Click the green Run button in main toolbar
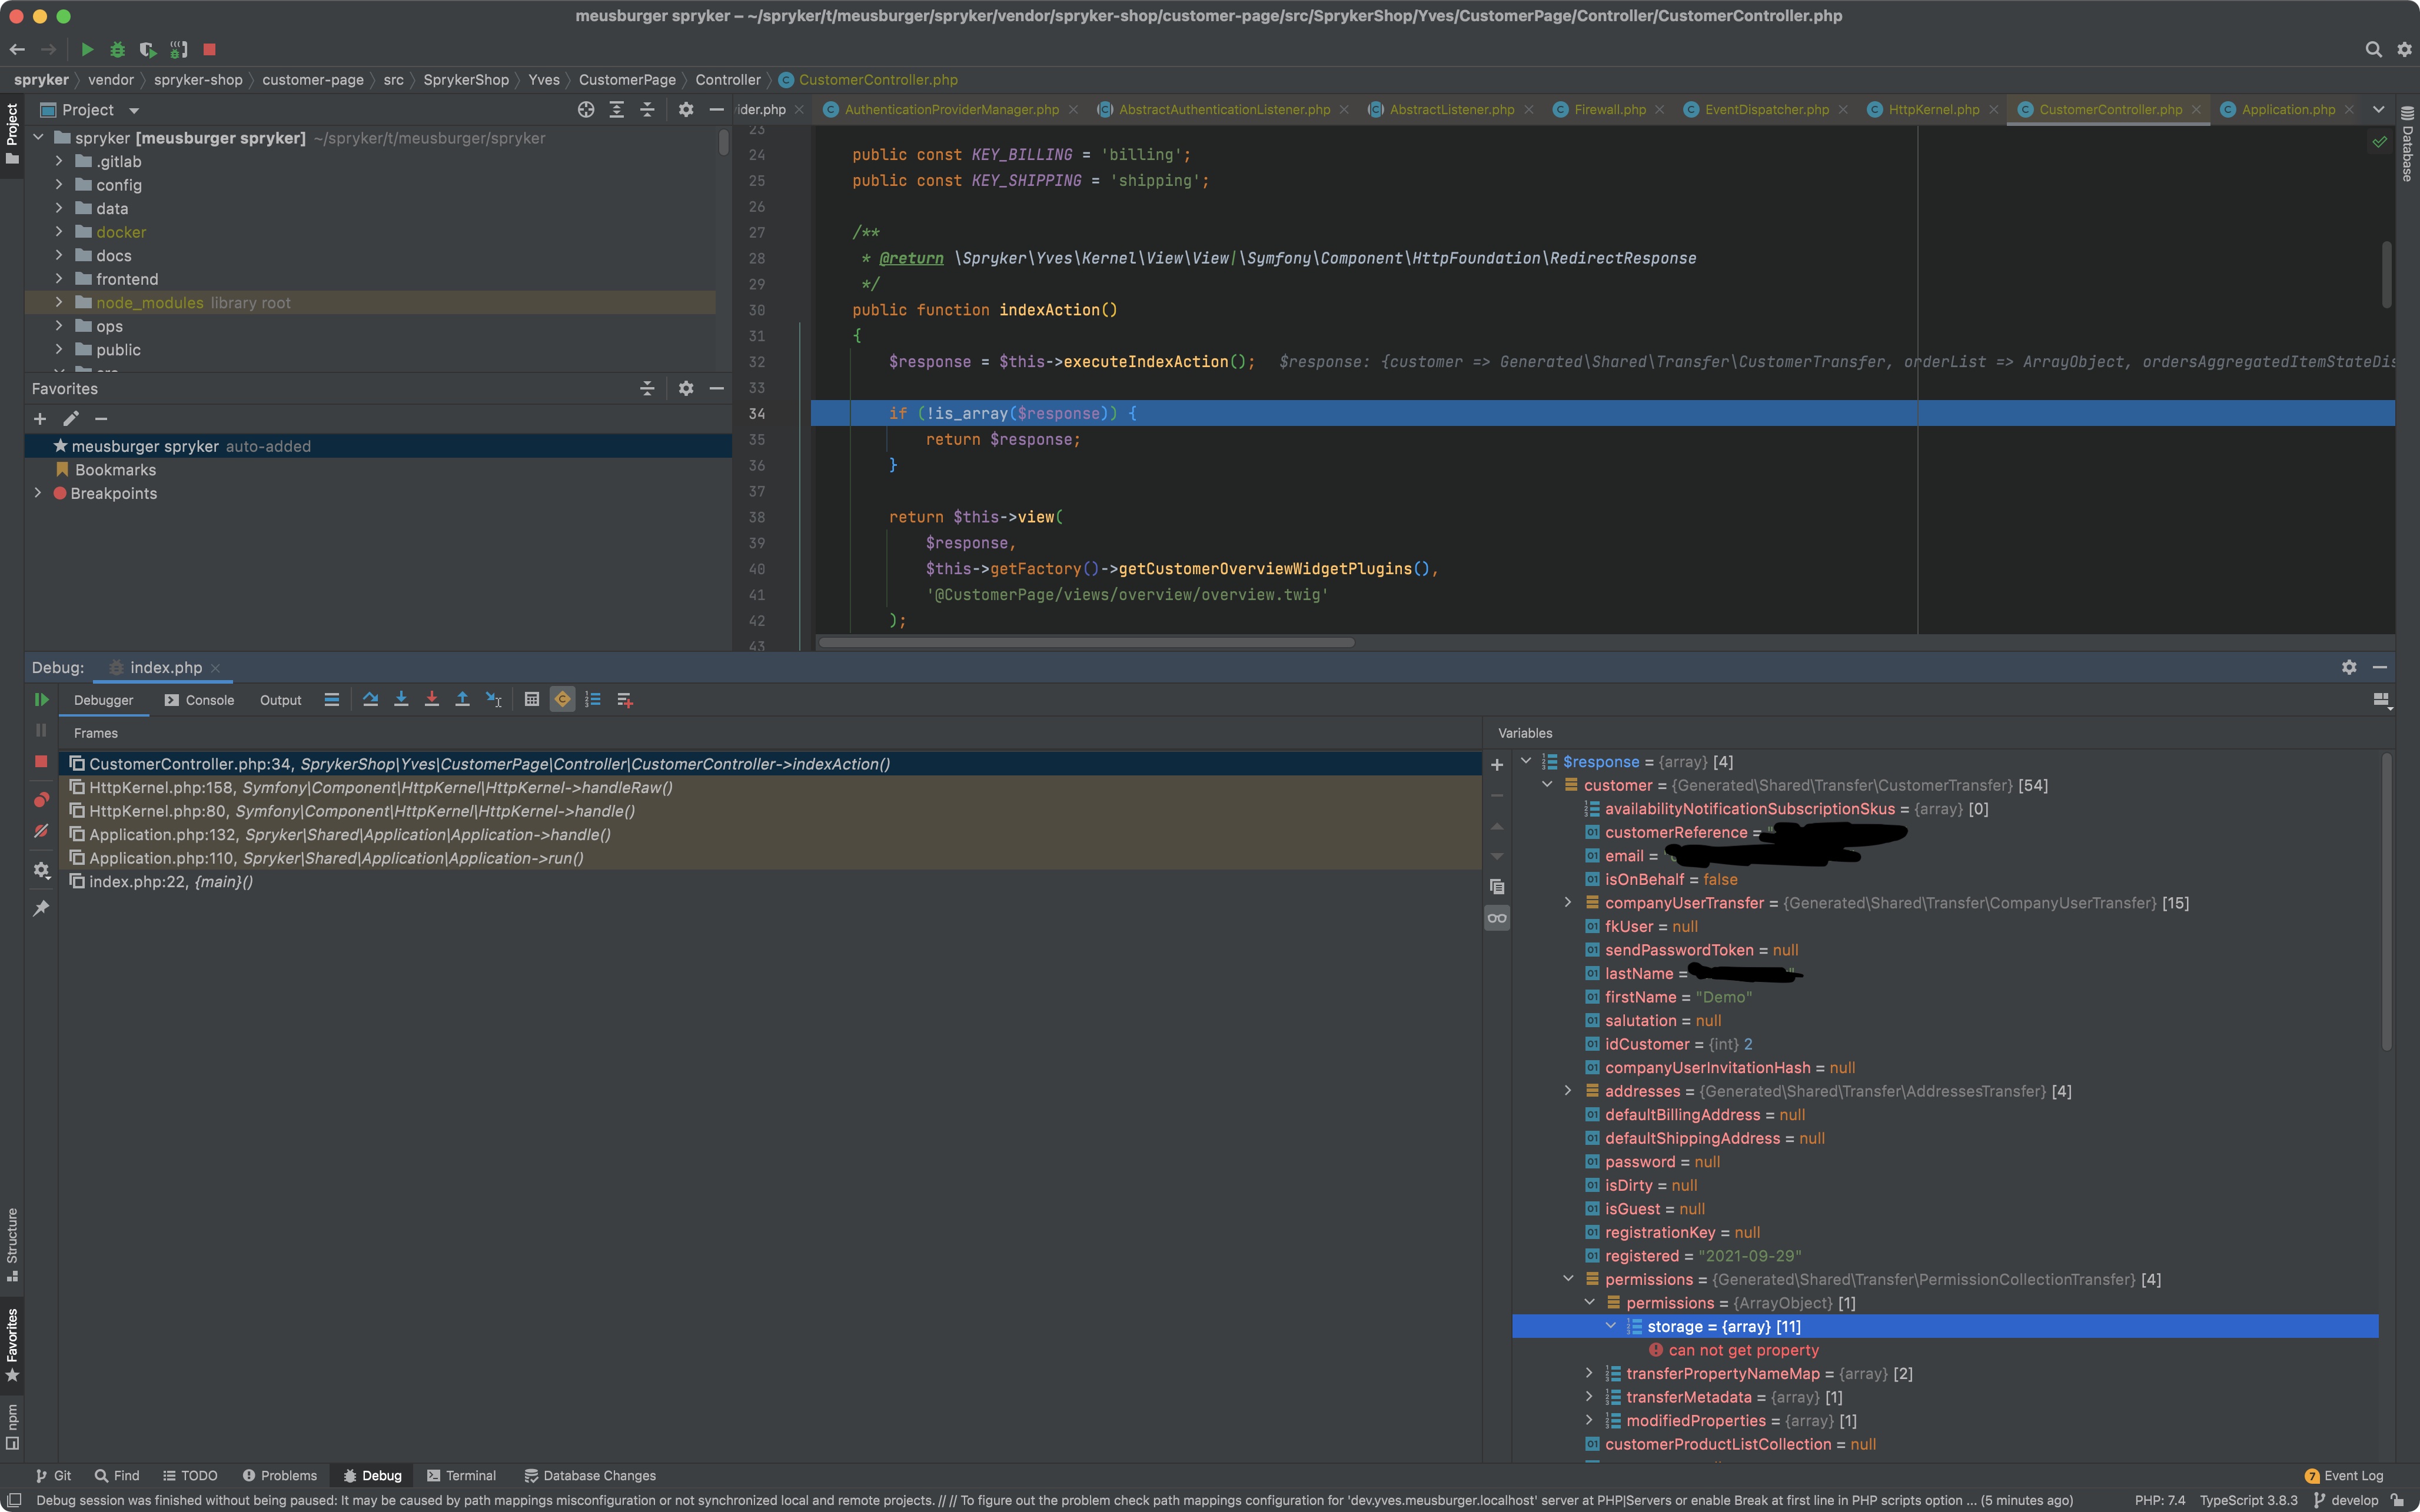Viewport: 2420px width, 1512px height. (x=87, y=49)
